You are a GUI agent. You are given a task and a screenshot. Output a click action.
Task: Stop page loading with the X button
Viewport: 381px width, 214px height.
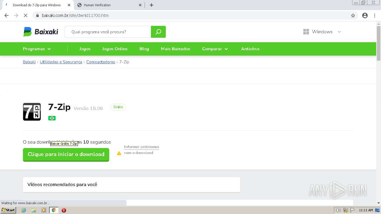point(26,15)
